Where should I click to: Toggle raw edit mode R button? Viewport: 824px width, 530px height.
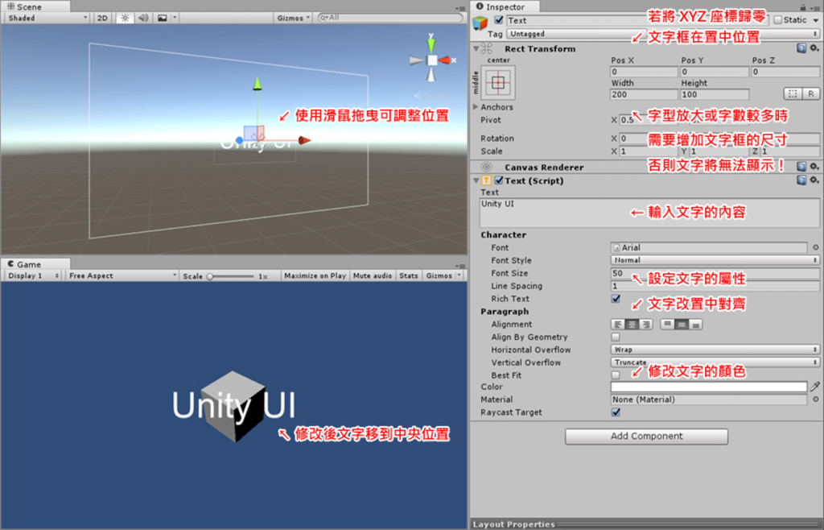[x=811, y=94]
